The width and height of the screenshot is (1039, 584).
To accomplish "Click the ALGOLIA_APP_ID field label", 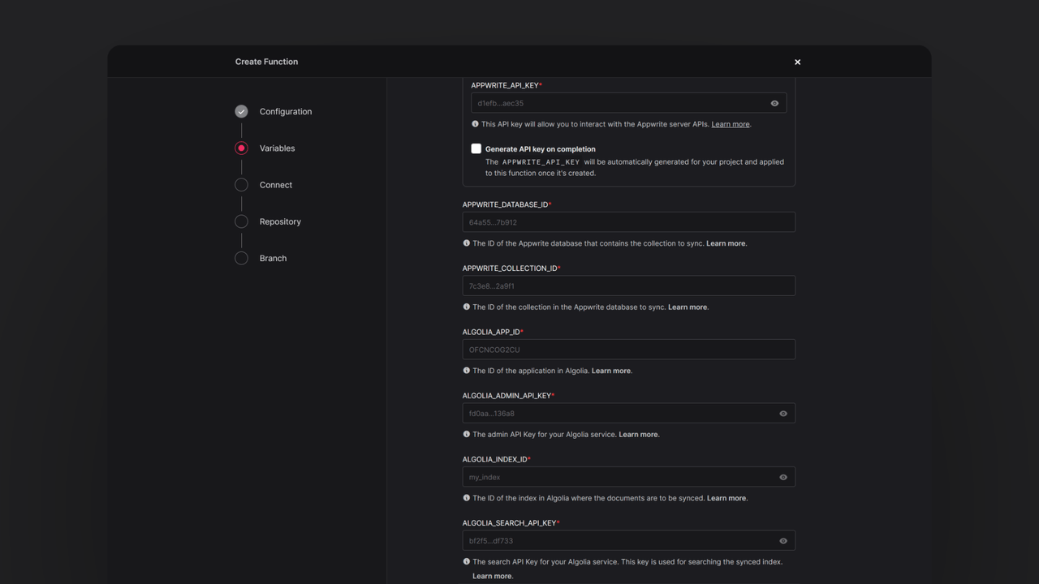I will point(492,332).
